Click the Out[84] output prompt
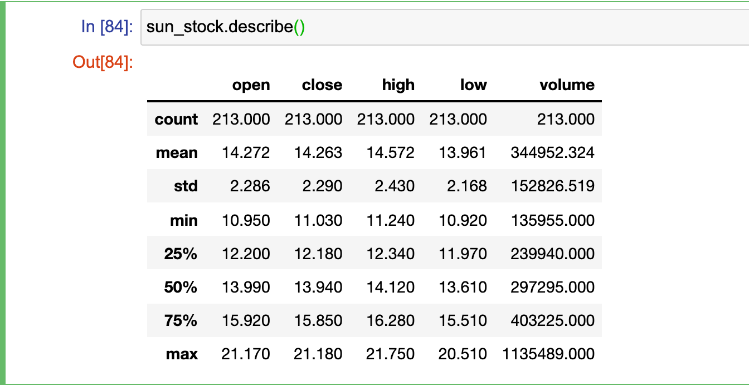The image size is (749, 386). [x=103, y=62]
